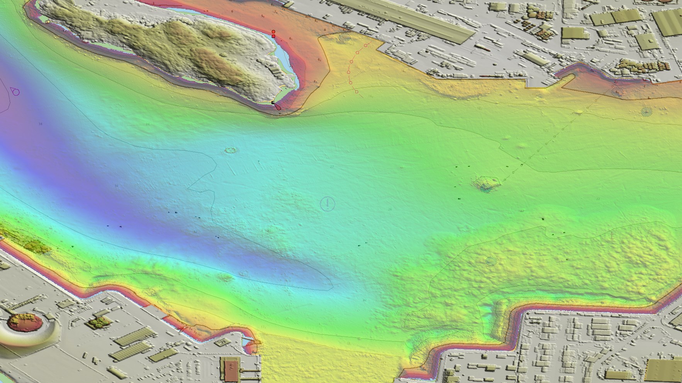Click the dotted-circle obstruction near the yellow shoal
This screenshot has width=682, height=383.
click(344, 37)
